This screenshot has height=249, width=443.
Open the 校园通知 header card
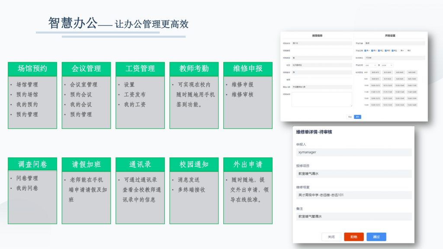click(x=194, y=164)
